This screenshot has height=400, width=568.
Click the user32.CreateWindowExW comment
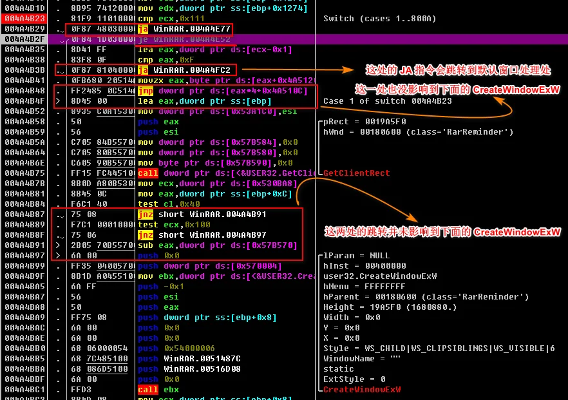pos(380,276)
